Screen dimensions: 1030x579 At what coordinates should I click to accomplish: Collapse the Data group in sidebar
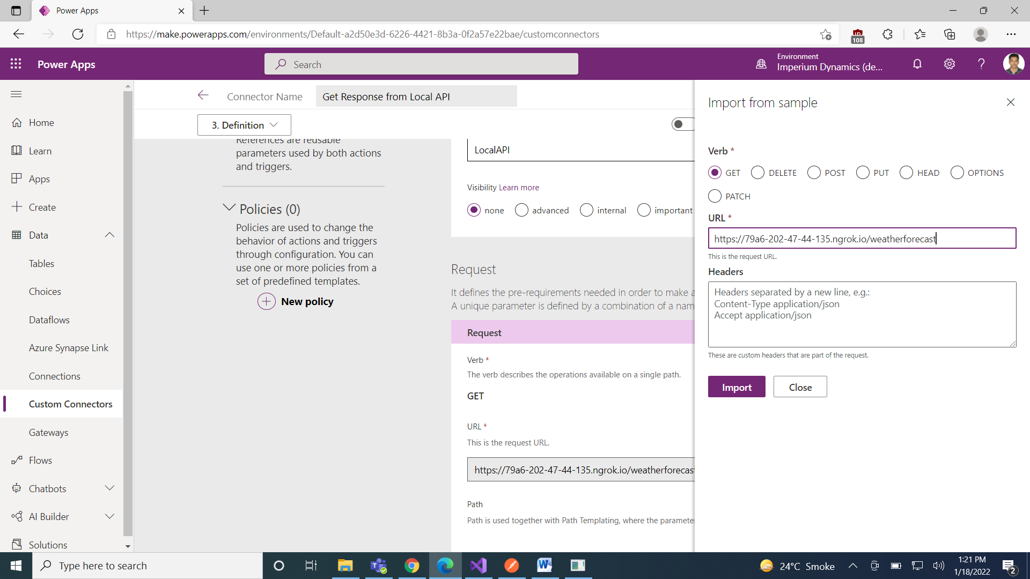coord(109,235)
